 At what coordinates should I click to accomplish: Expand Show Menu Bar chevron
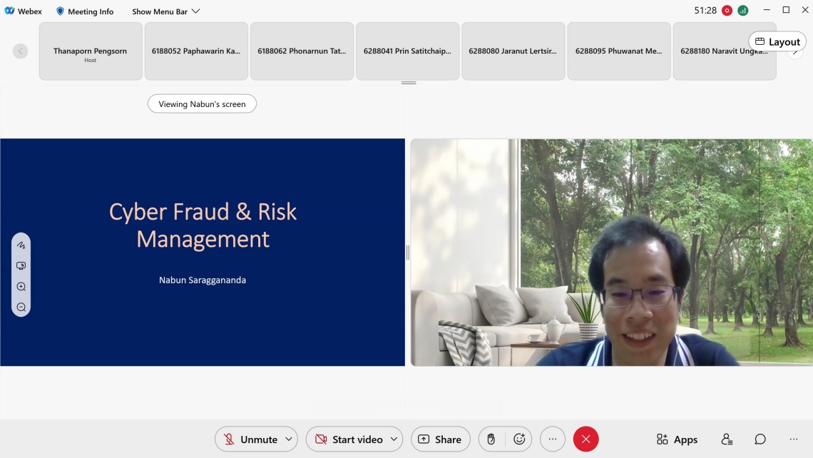coord(196,11)
